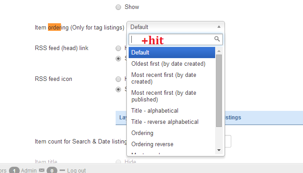Collapse the Default dropdown arrow
Viewport: 303px width, 173px height.
219,27
